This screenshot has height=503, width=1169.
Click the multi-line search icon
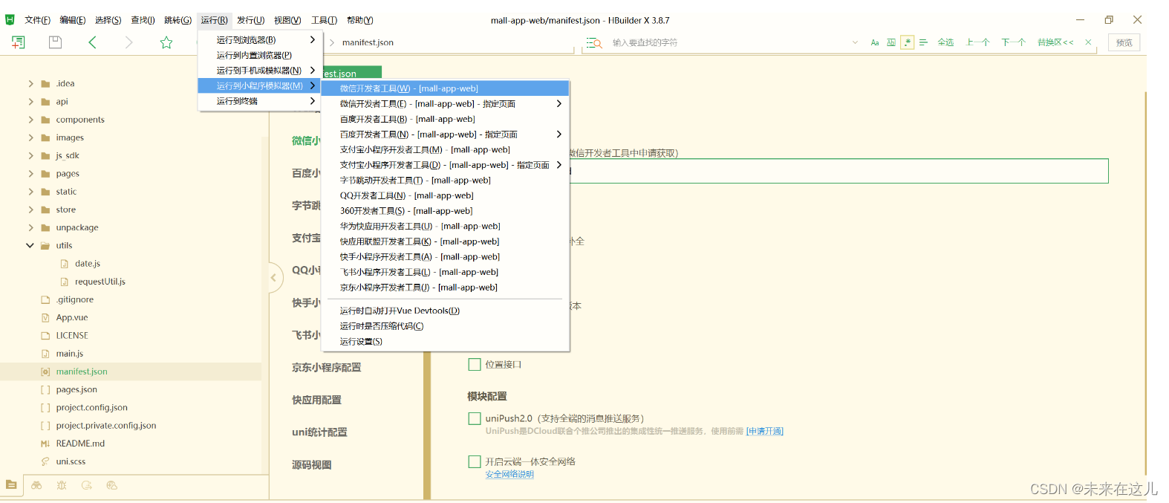pyautogui.click(x=923, y=43)
